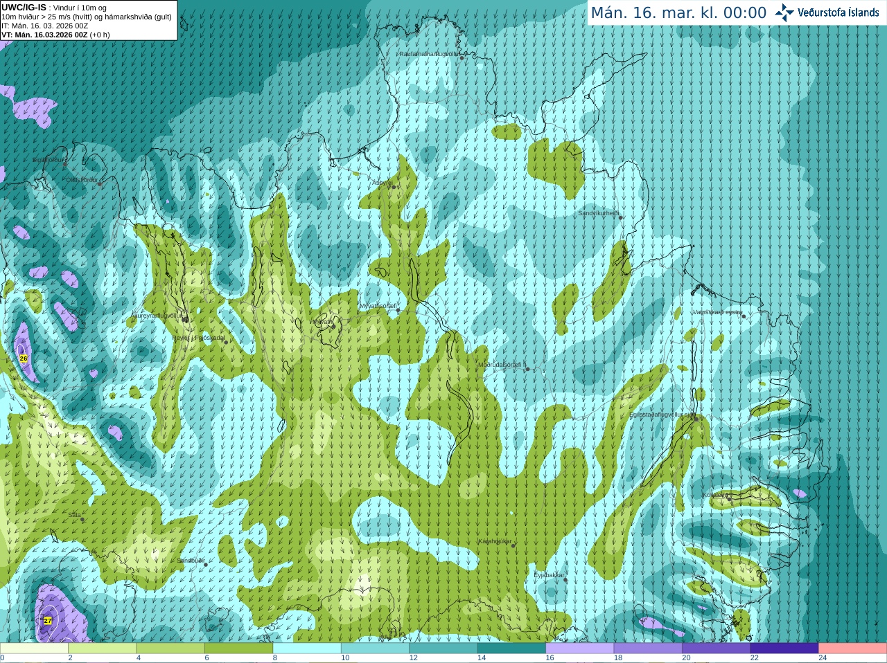Click the Sandvíkurheiði station marker
The image size is (887, 663).
[621, 218]
